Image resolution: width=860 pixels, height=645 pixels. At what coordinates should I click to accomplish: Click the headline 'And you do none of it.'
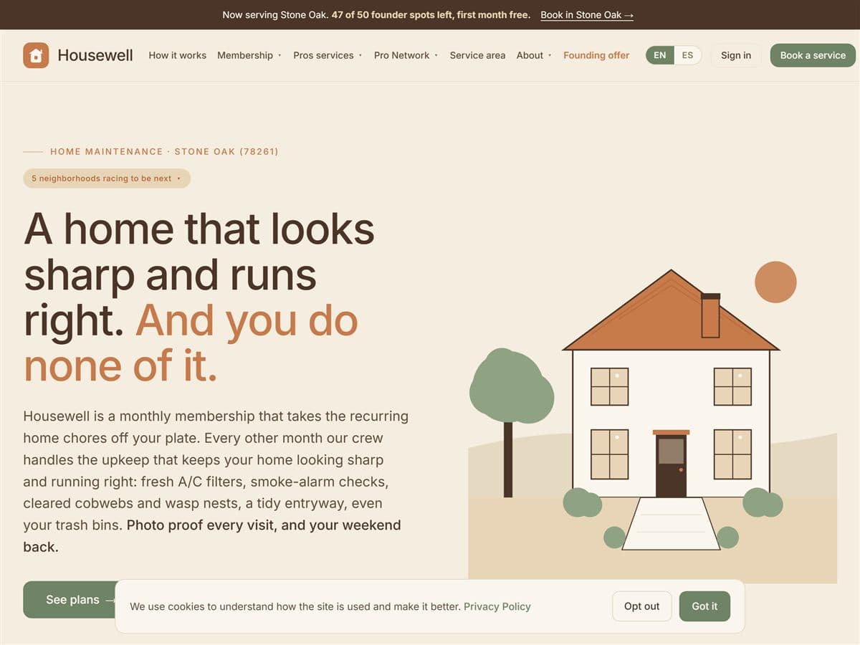click(x=191, y=343)
